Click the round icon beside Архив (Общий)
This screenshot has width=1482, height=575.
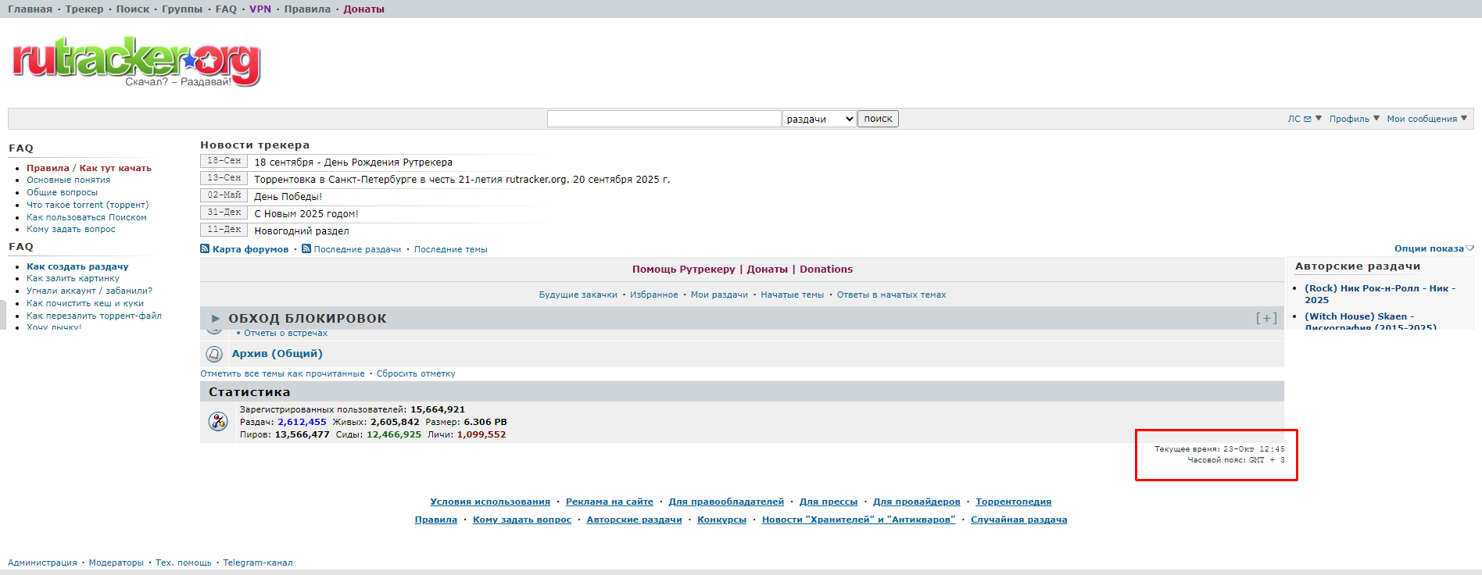(214, 354)
